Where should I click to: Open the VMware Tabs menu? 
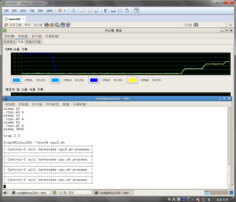point(40,11)
